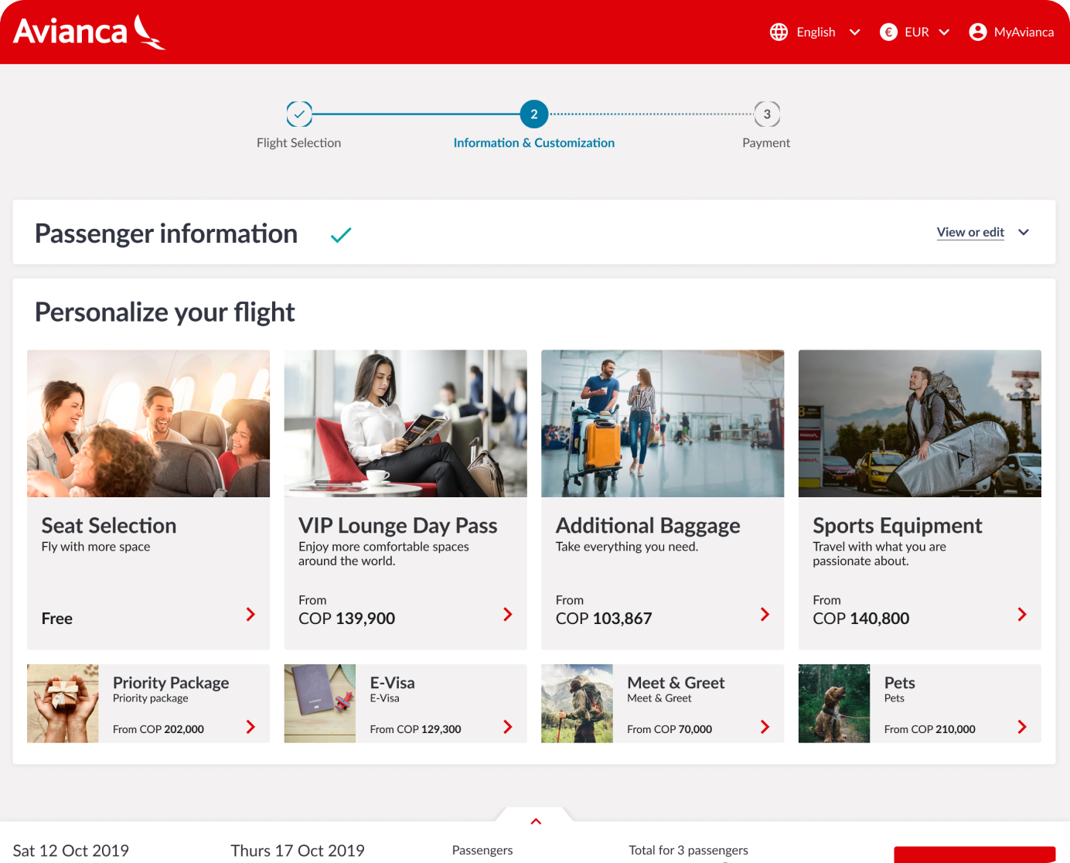The width and height of the screenshot is (1070, 863).
Task: Expand the bottom summary panel arrow
Action: coord(536,821)
